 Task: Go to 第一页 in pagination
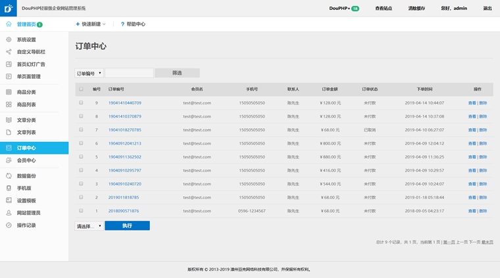pos(449,243)
